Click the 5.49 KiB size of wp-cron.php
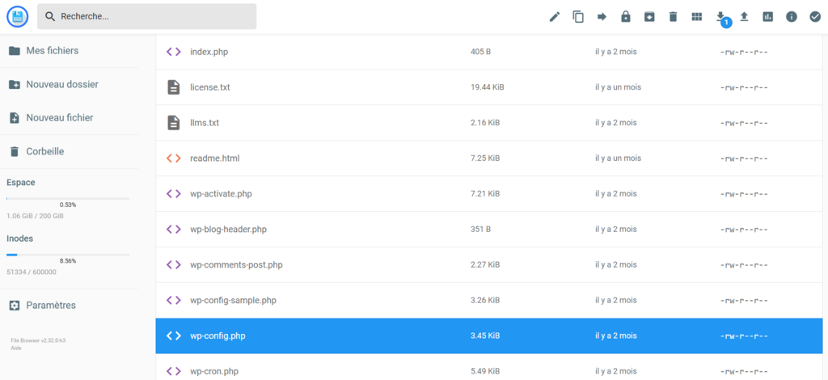The width and height of the screenshot is (828, 380). click(485, 371)
